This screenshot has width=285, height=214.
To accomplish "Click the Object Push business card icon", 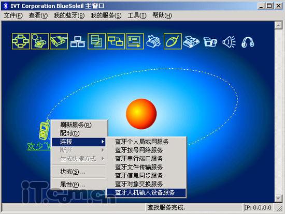I will click(x=135, y=41).
